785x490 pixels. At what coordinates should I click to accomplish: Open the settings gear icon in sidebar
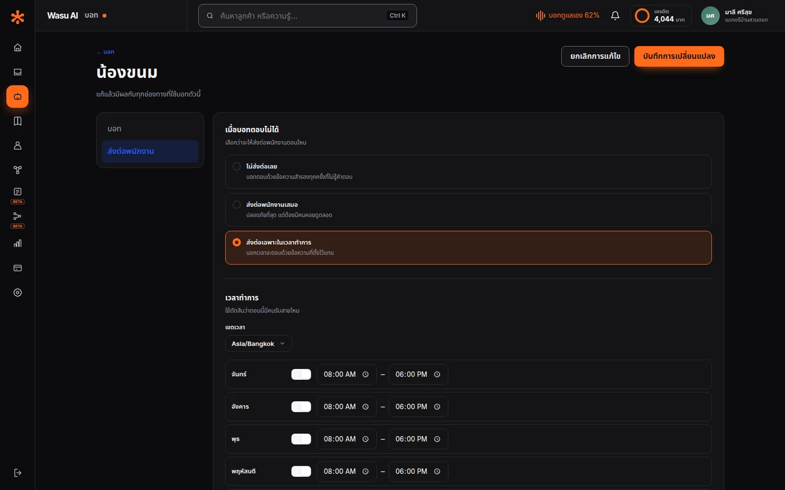18,293
